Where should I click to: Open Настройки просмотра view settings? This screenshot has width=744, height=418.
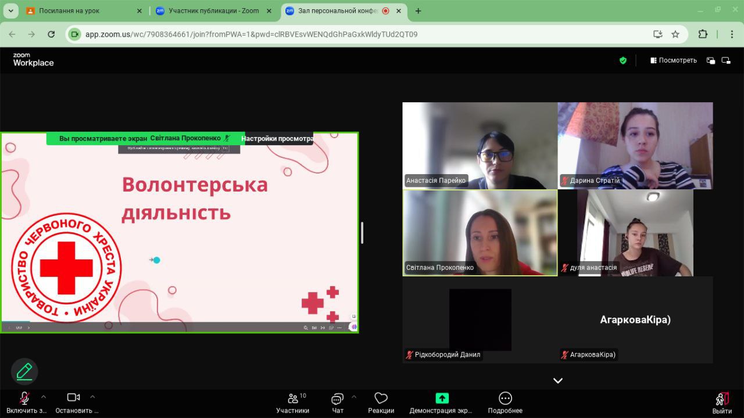[277, 139]
